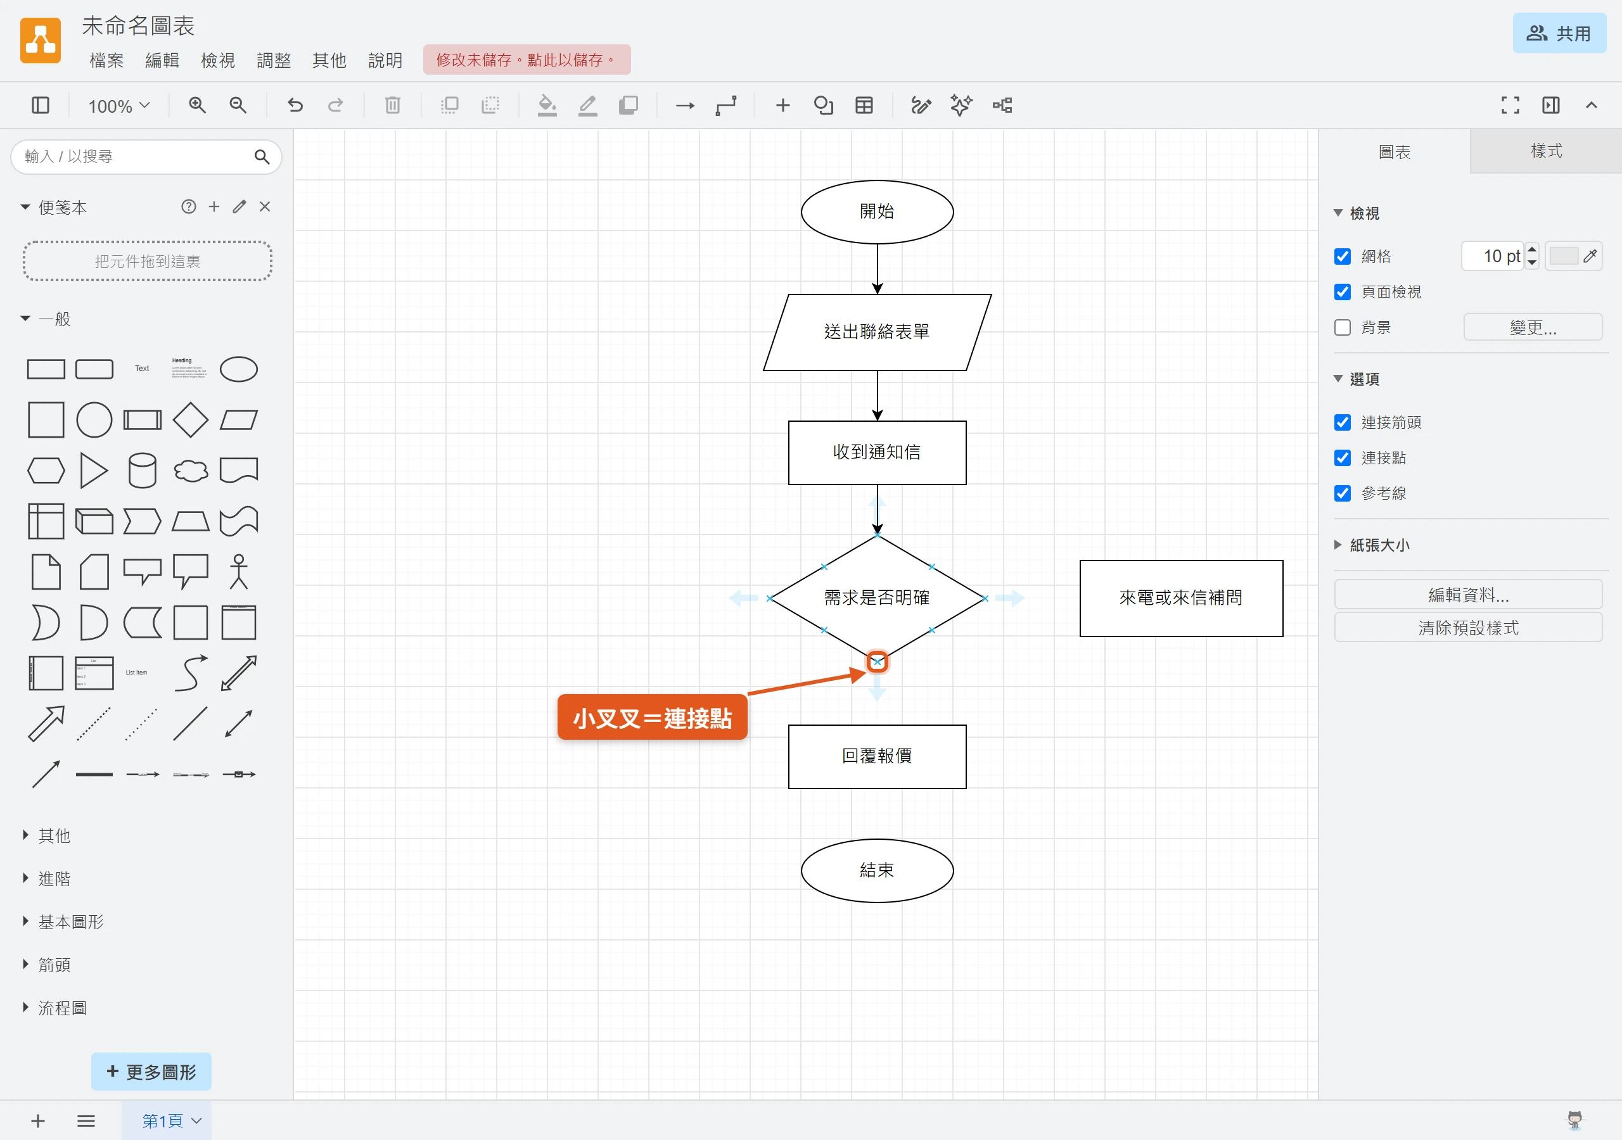Click the zoom in magnifier icon

coord(197,105)
